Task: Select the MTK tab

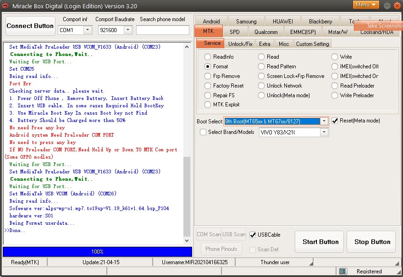Action: click(209, 31)
